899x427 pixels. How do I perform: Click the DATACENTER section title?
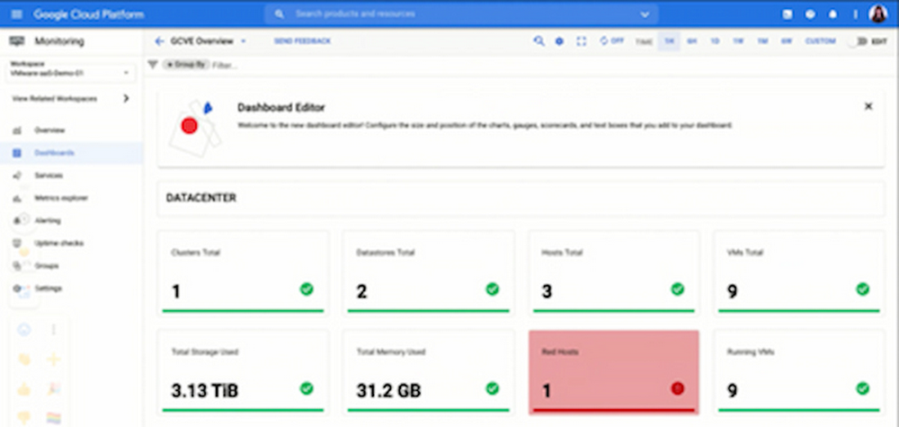tap(201, 198)
